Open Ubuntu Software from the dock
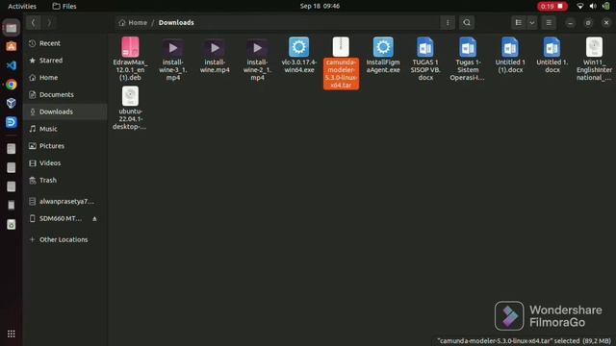The height and width of the screenshot is (346, 616). point(12,46)
